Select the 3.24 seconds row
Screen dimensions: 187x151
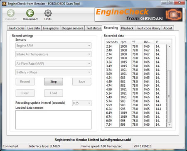[136, 62]
